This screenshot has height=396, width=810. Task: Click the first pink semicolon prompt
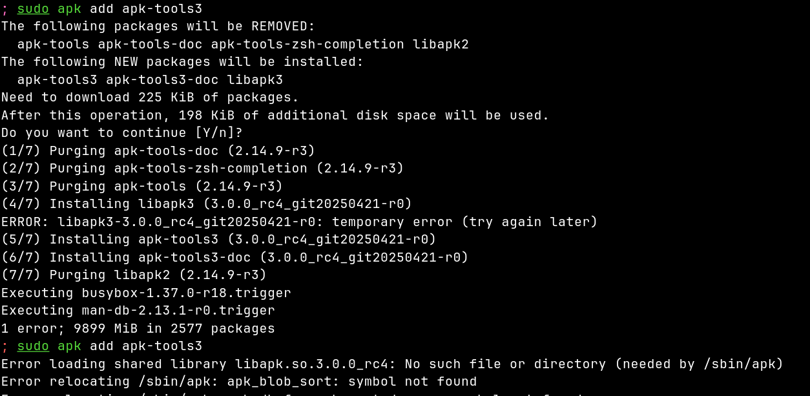coord(5,9)
